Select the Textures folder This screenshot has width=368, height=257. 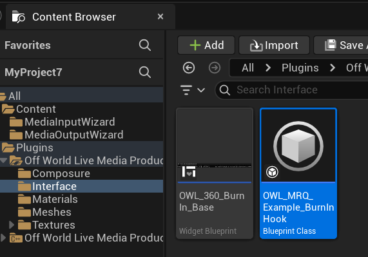click(x=81, y=225)
